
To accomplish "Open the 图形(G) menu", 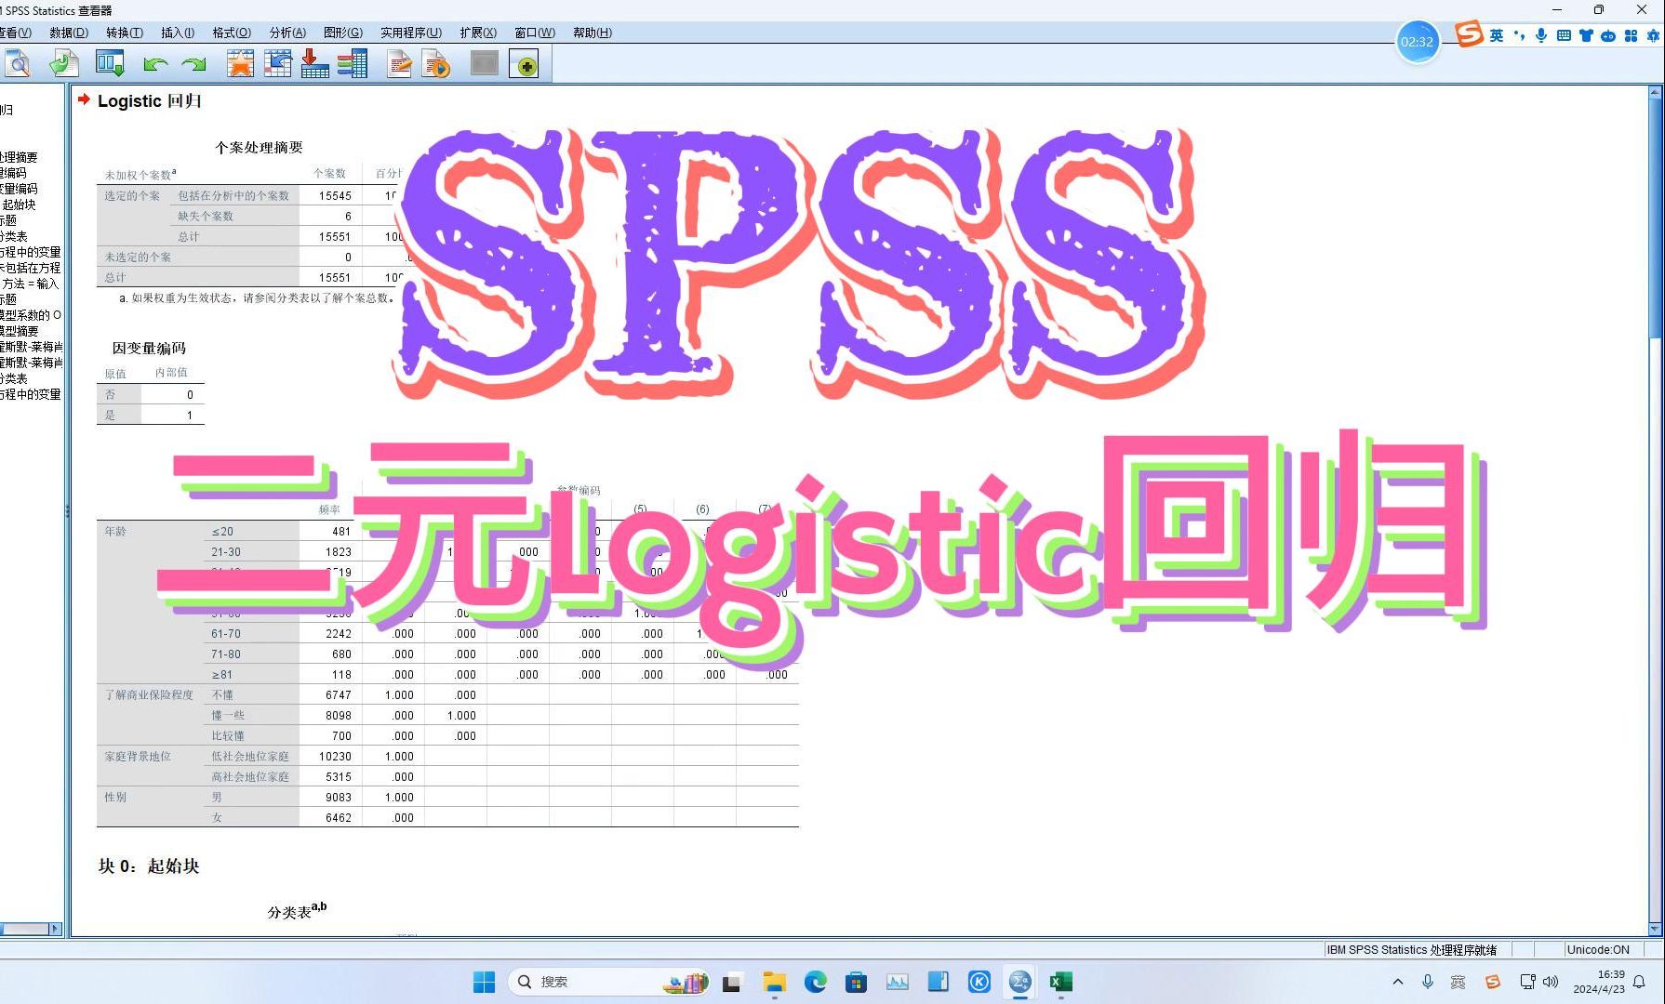I will pos(343,33).
